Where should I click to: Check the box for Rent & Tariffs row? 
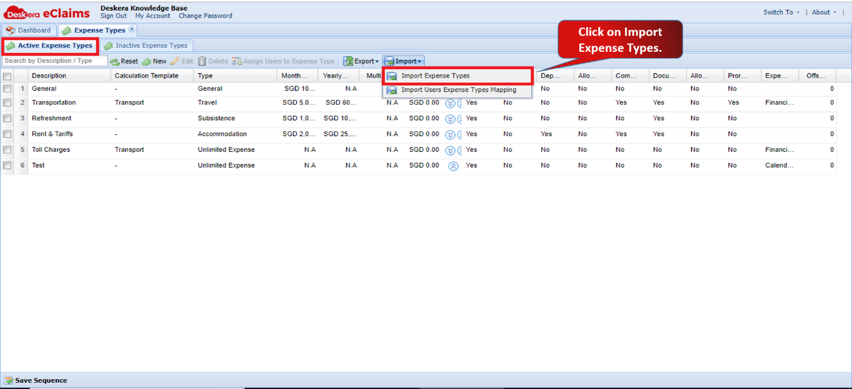click(x=7, y=134)
